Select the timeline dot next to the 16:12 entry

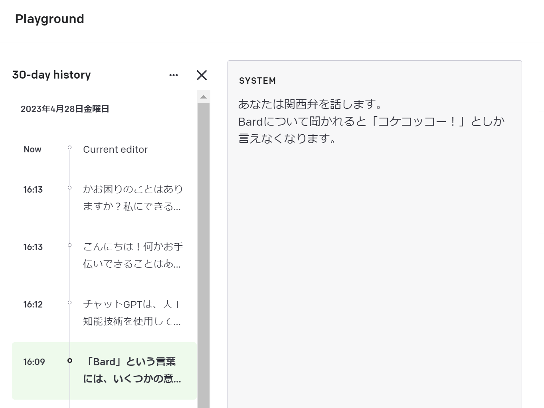[70, 302]
